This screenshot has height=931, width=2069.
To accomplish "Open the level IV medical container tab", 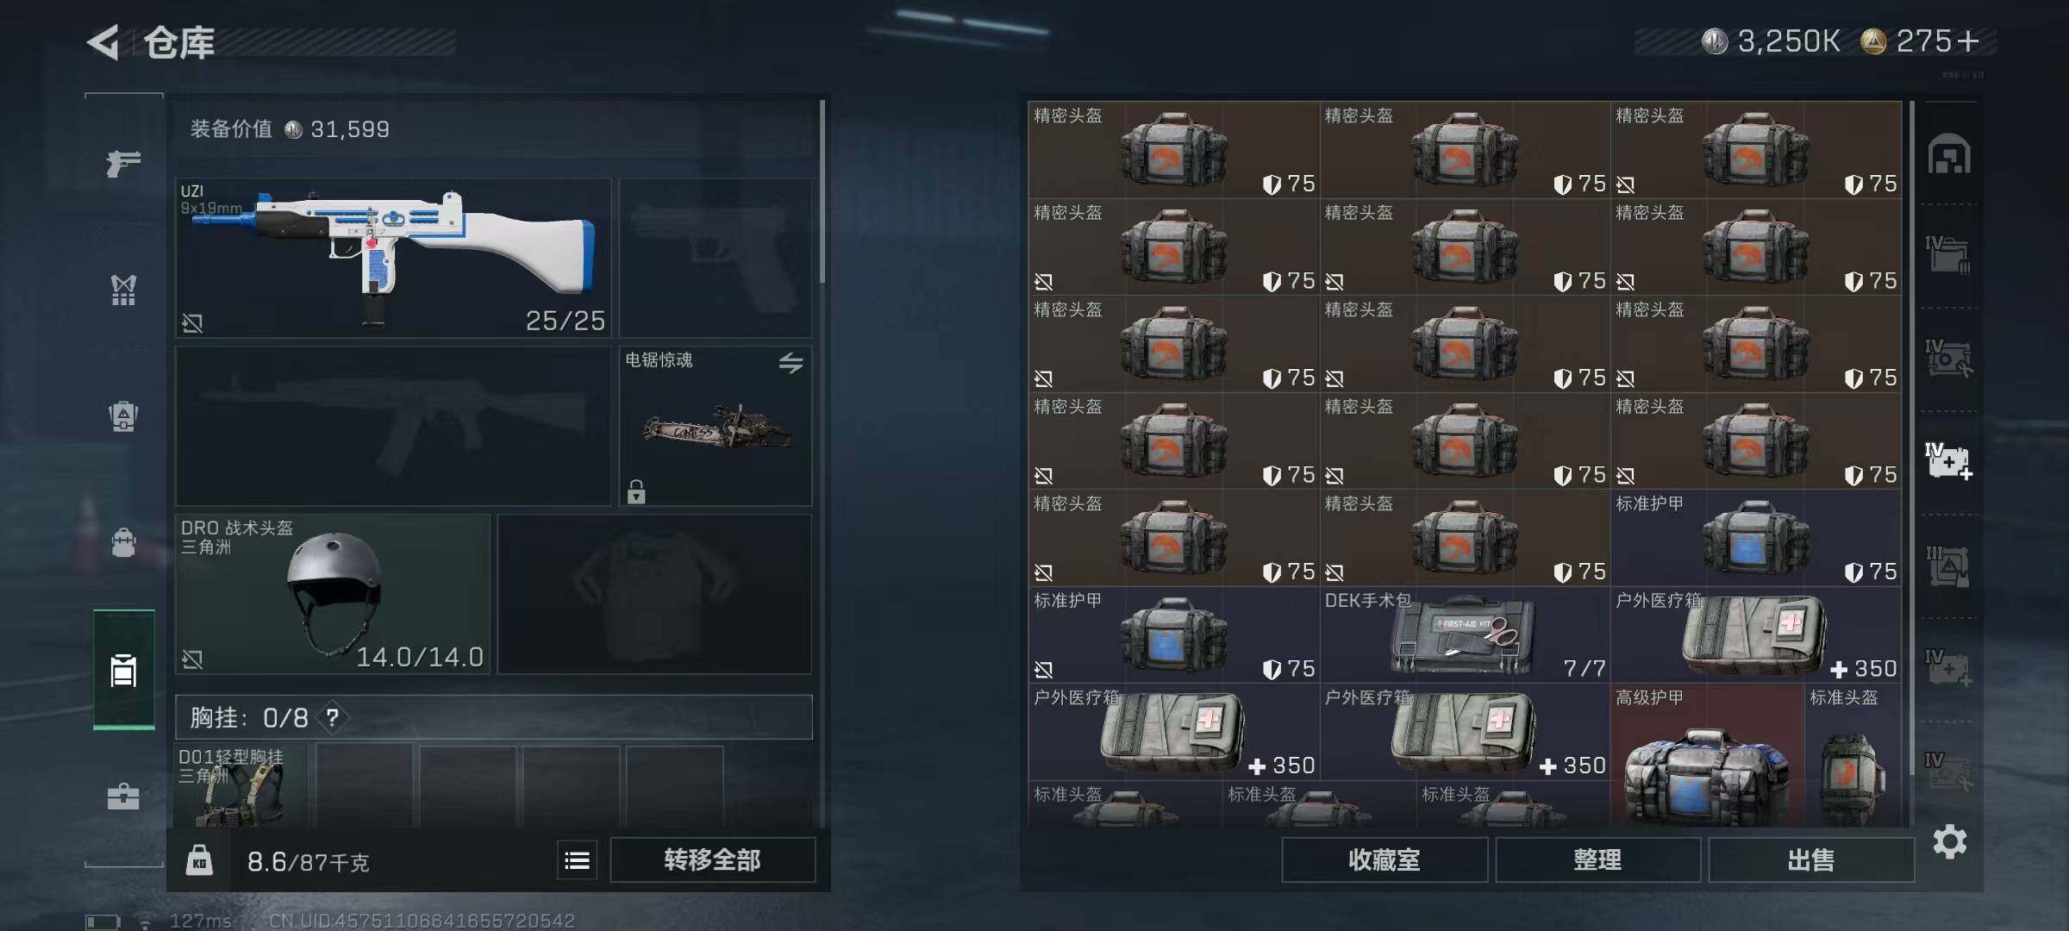I will coord(1948,460).
